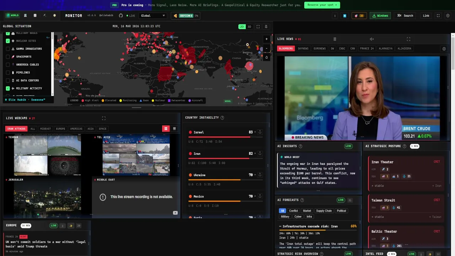Switch the map to 3D

[x=249, y=27]
